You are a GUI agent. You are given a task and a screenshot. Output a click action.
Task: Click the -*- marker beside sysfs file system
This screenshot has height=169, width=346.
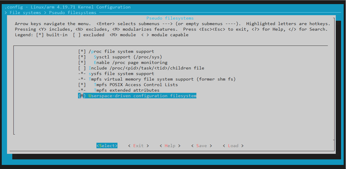82,74
